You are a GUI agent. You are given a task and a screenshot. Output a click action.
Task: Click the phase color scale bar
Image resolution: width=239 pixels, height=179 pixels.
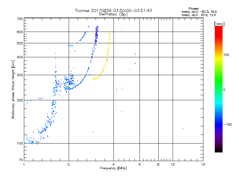click(x=219, y=89)
